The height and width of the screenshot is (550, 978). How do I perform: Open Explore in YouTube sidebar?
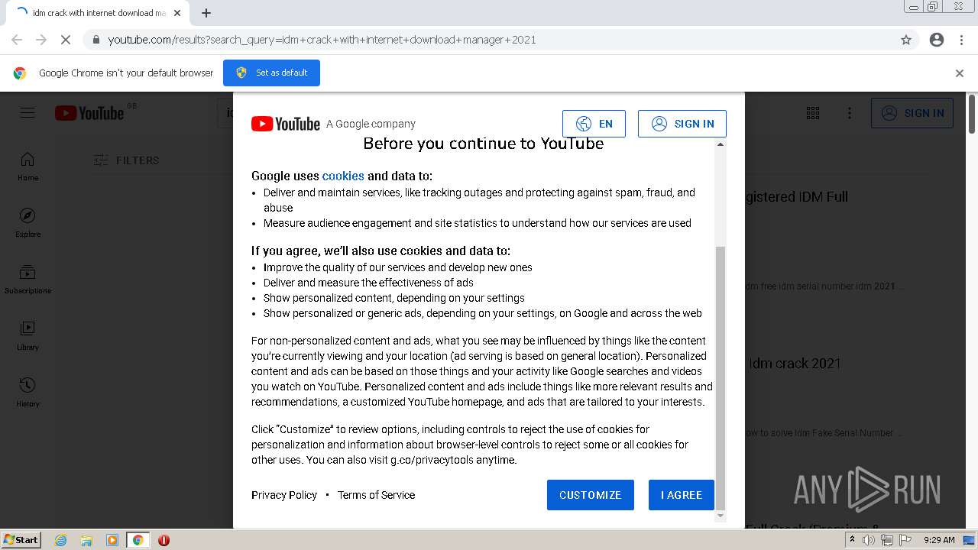click(x=28, y=222)
